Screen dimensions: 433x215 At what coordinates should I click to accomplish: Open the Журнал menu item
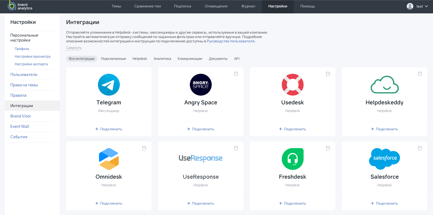click(x=248, y=6)
